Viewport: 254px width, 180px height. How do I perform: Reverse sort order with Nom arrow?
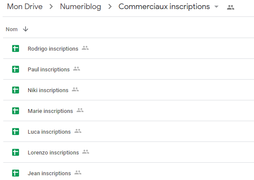[x=26, y=29]
